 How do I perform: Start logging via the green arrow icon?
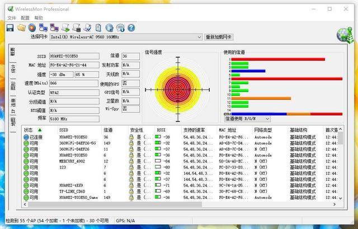(65, 28)
